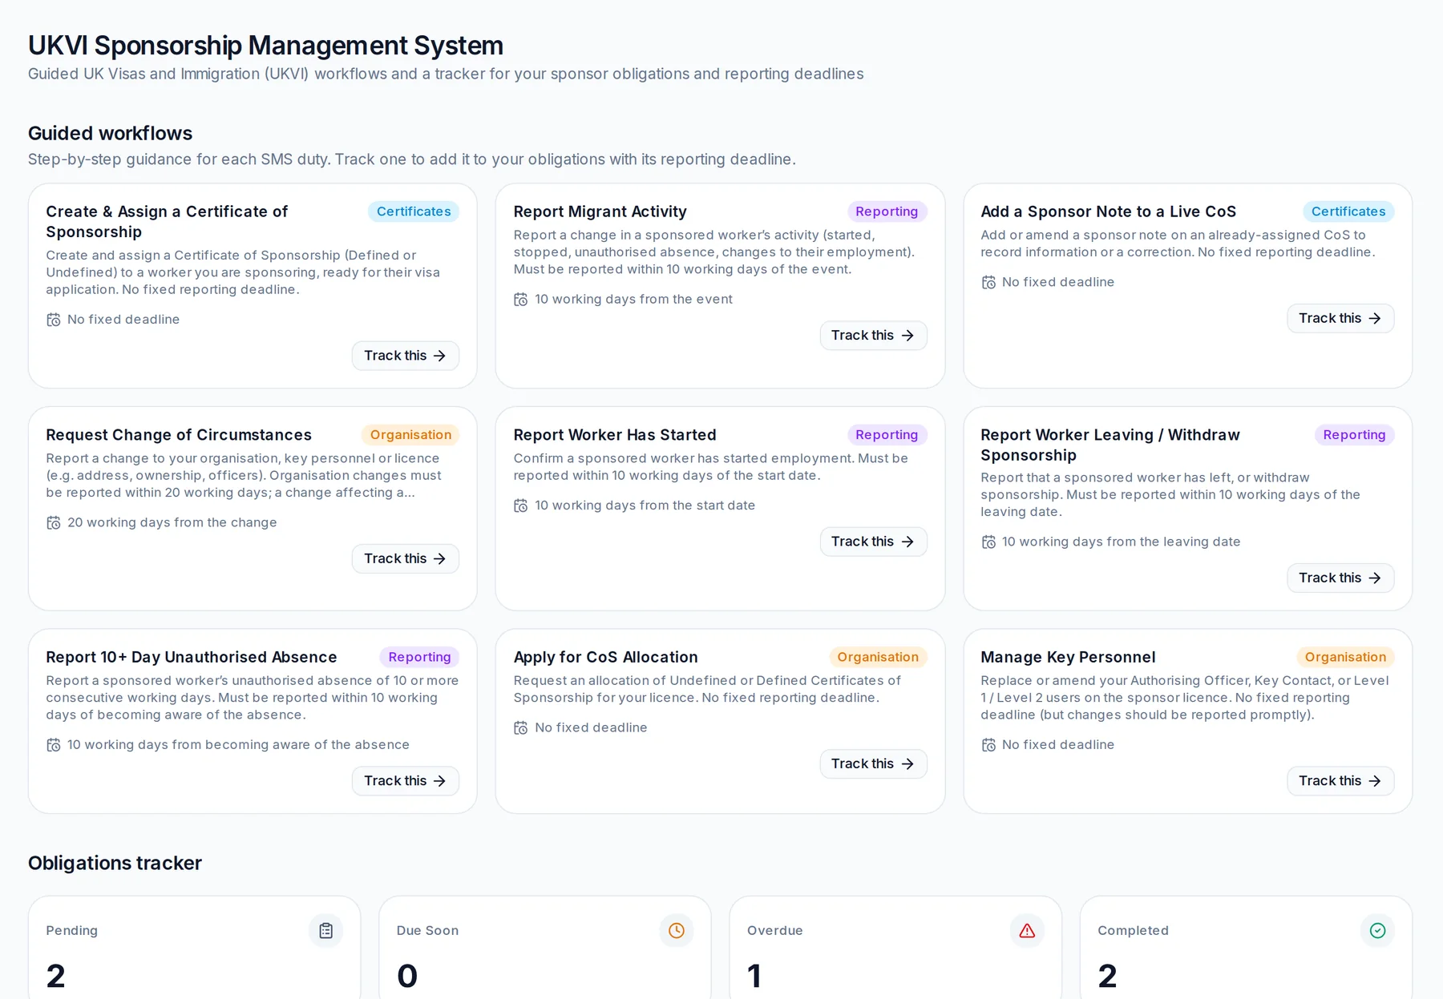The image size is (1443, 999).
Task: Click calendar icon in Report Worker Leaving card
Action: click(x=988, y=542)
